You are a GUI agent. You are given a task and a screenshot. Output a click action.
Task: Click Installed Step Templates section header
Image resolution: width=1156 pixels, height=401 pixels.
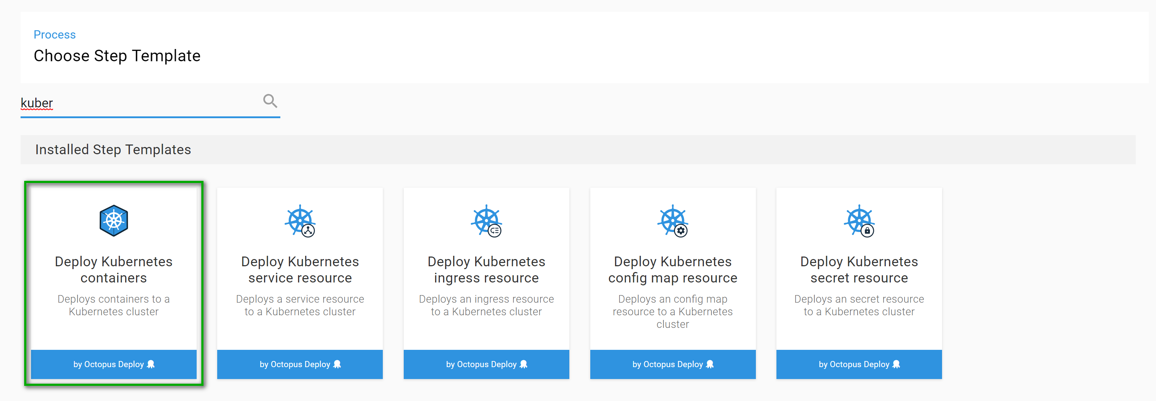click(113, 150)
